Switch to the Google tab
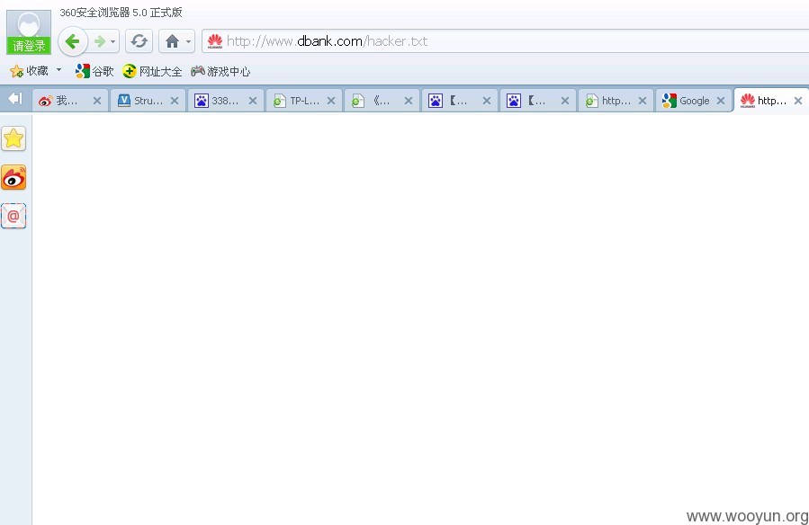 (x=694, y=101)
